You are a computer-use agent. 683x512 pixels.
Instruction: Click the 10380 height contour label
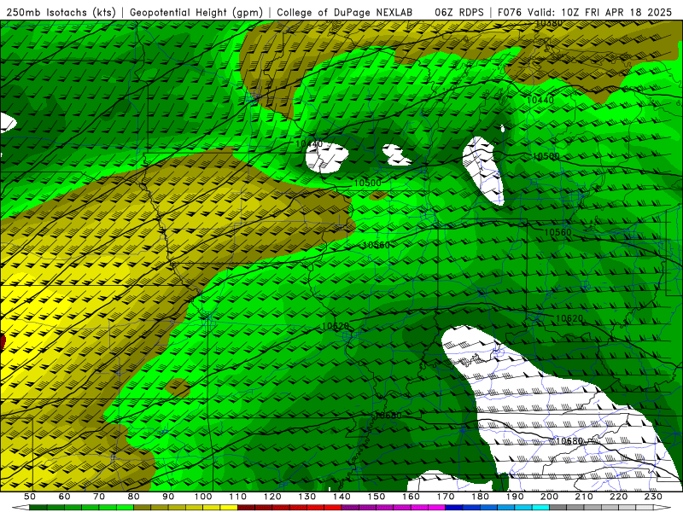[548, 23]
